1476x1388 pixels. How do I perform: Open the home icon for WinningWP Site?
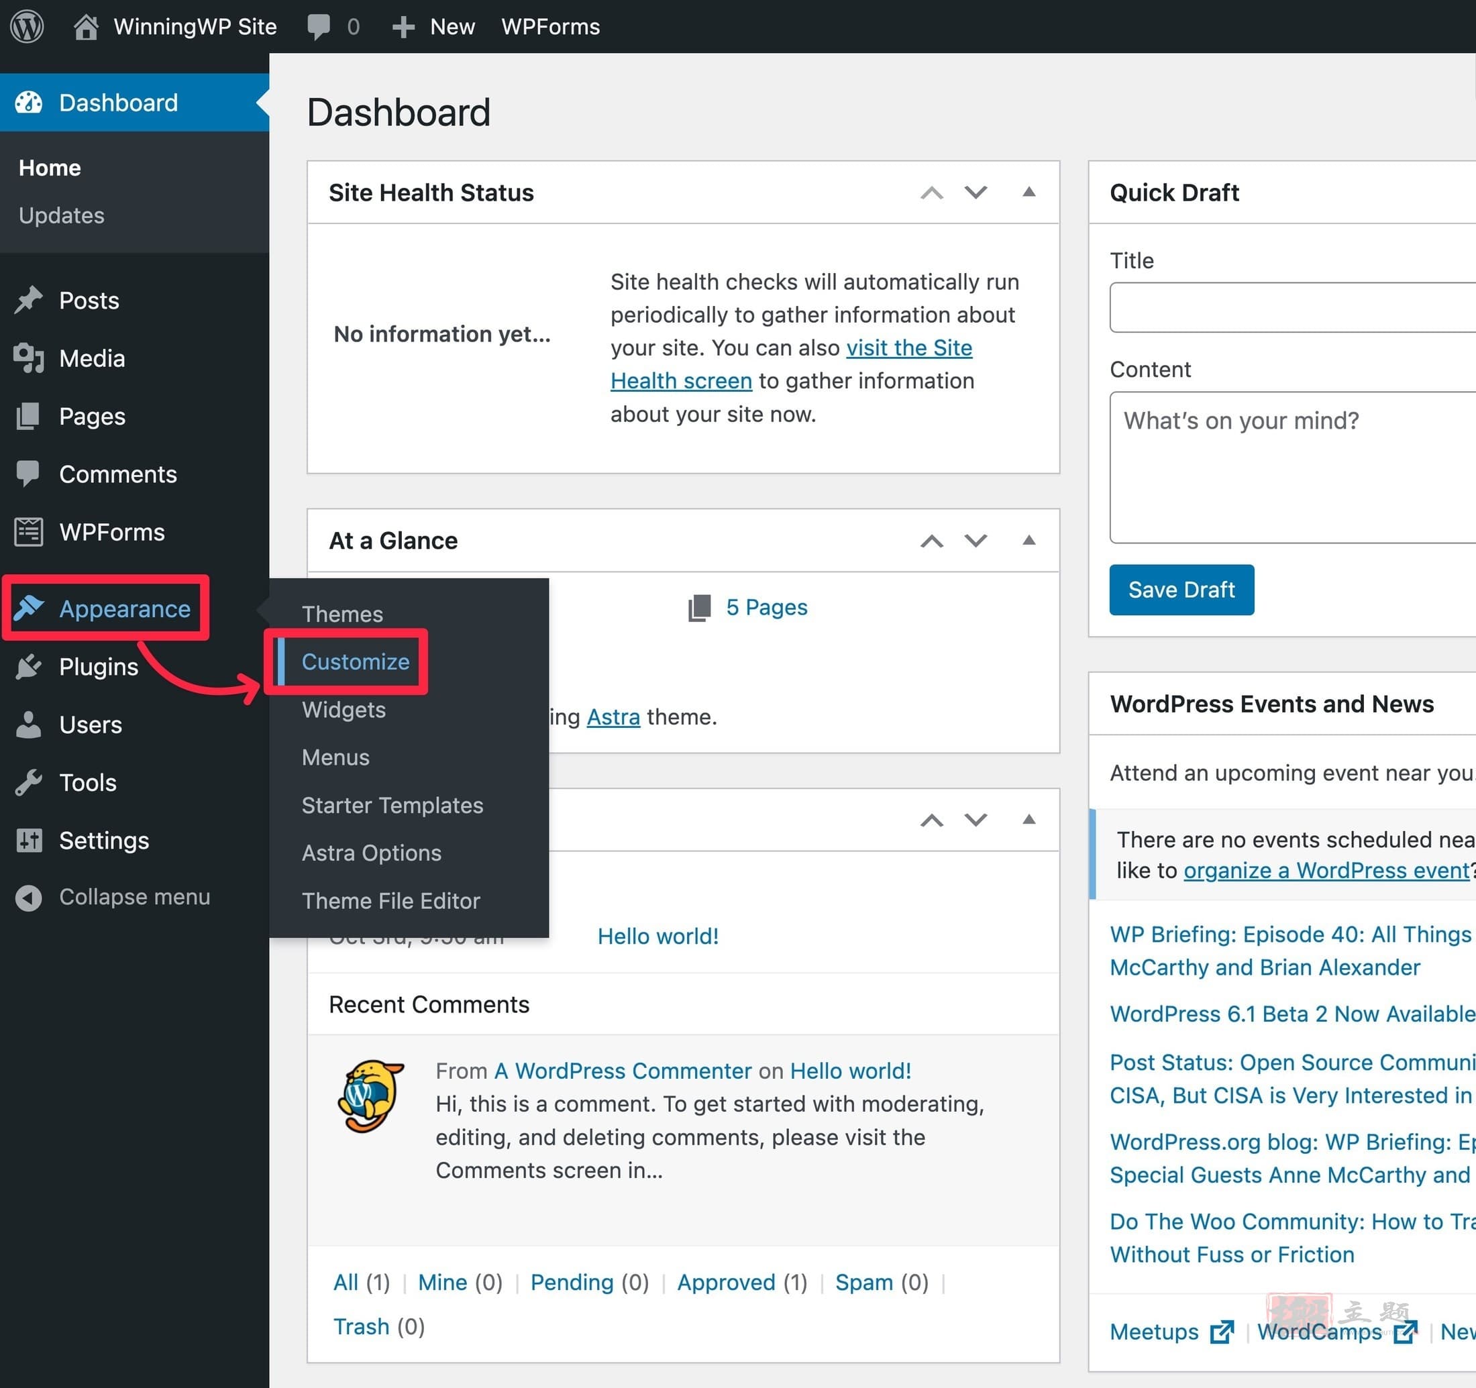(x=86, y=27)
